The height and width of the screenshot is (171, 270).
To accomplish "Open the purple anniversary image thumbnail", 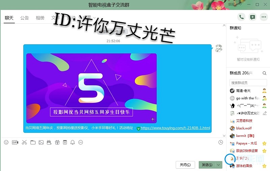I will [x=91, y=88].
